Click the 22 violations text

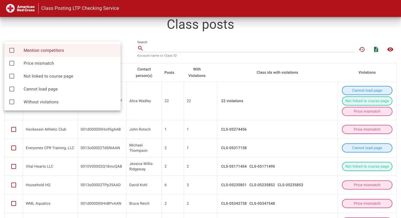click(232, 101)
